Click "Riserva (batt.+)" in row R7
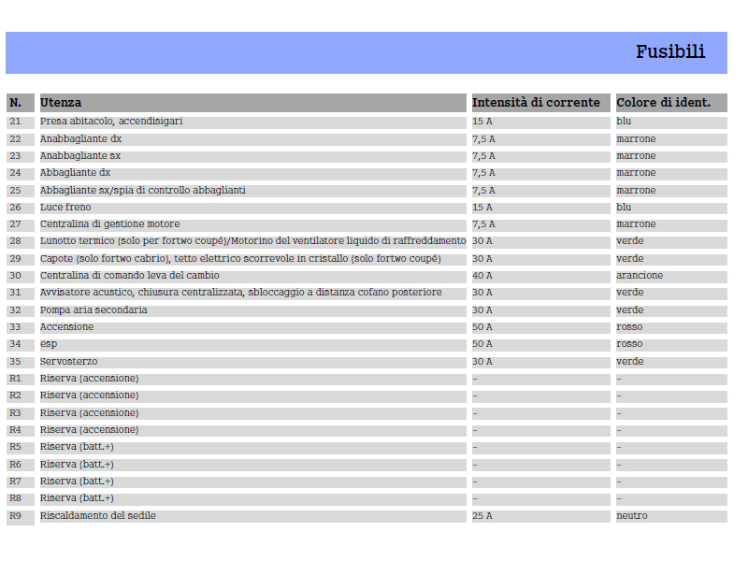Viewport: 748px width, 561px height. pyautogui.click(x=77, y=482)
